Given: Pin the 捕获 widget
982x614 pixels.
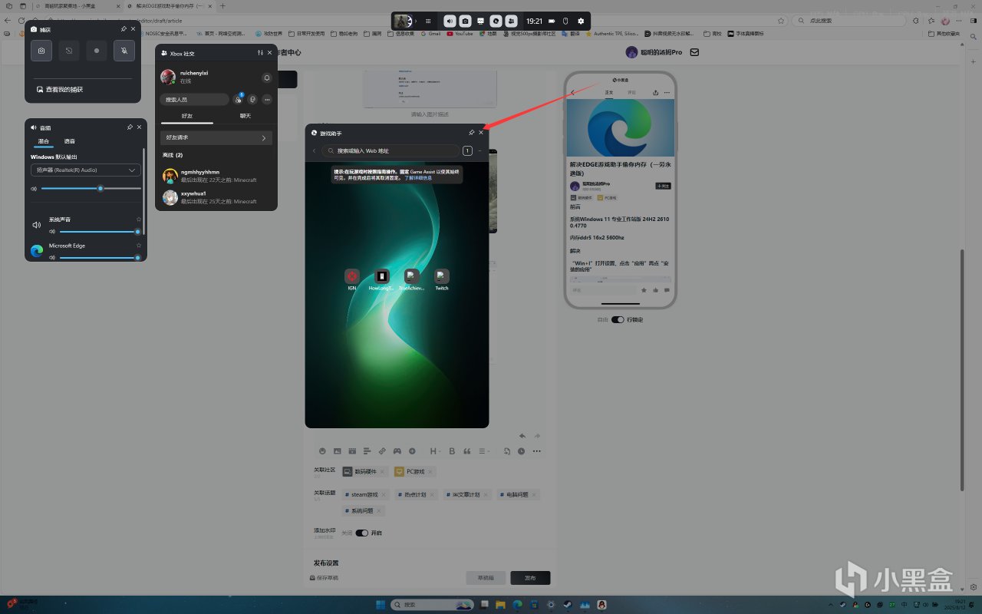Looking at the screenshot, I should click(x=124, y=28).
